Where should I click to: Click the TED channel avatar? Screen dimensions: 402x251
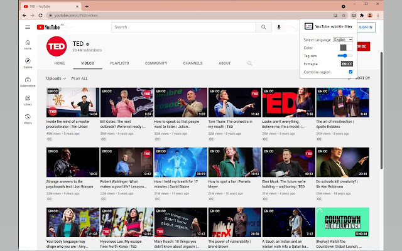tap(57, 46)
